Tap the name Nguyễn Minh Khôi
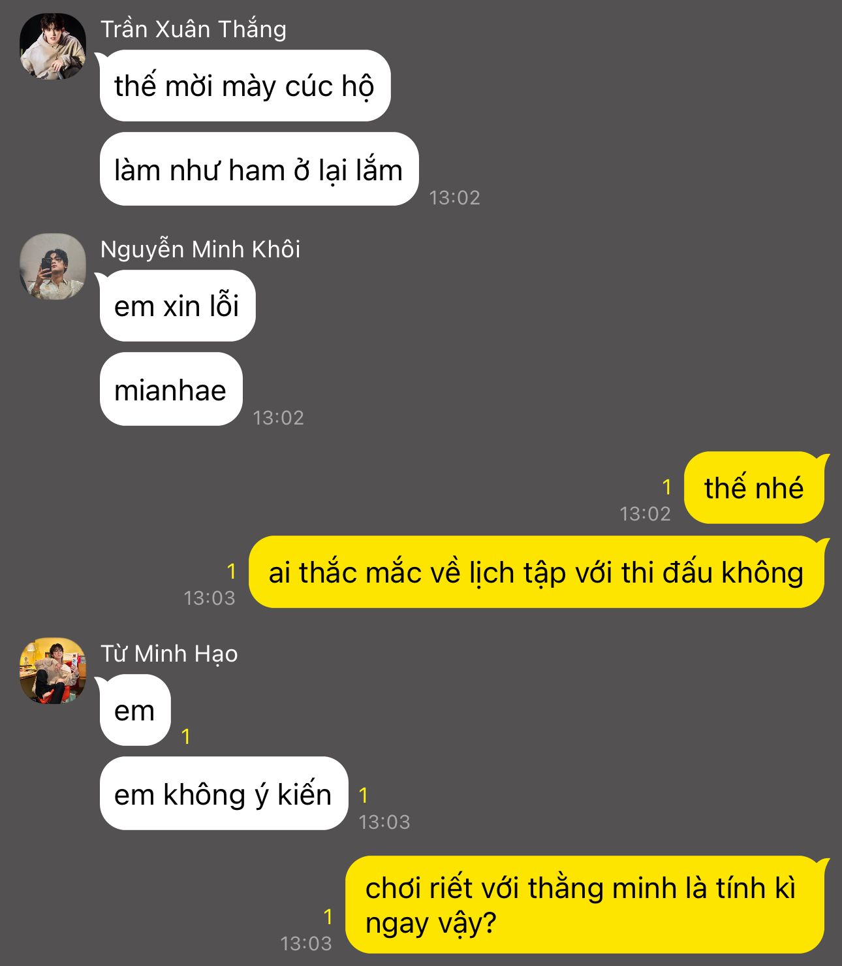Image resolution: width=842 pixels, height=966 pixels. click(200, 250)
